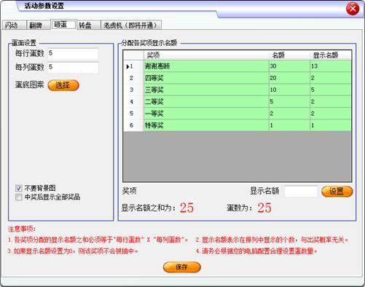The height and width of the screenshot is (287, 365).
Task: Open the 转盘 tab
Action: pos(88,25)
